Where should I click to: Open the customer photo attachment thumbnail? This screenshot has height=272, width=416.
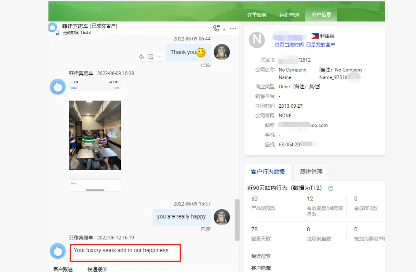click(x=95, y=135)
